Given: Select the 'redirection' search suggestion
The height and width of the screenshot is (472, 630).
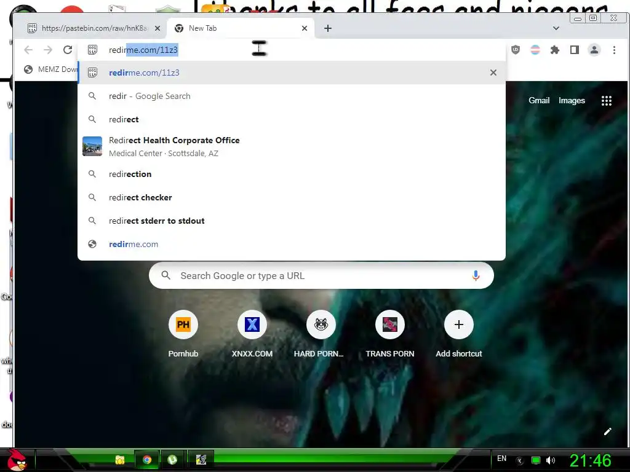Looking at the screenshot, I should (x=292, y=174).
